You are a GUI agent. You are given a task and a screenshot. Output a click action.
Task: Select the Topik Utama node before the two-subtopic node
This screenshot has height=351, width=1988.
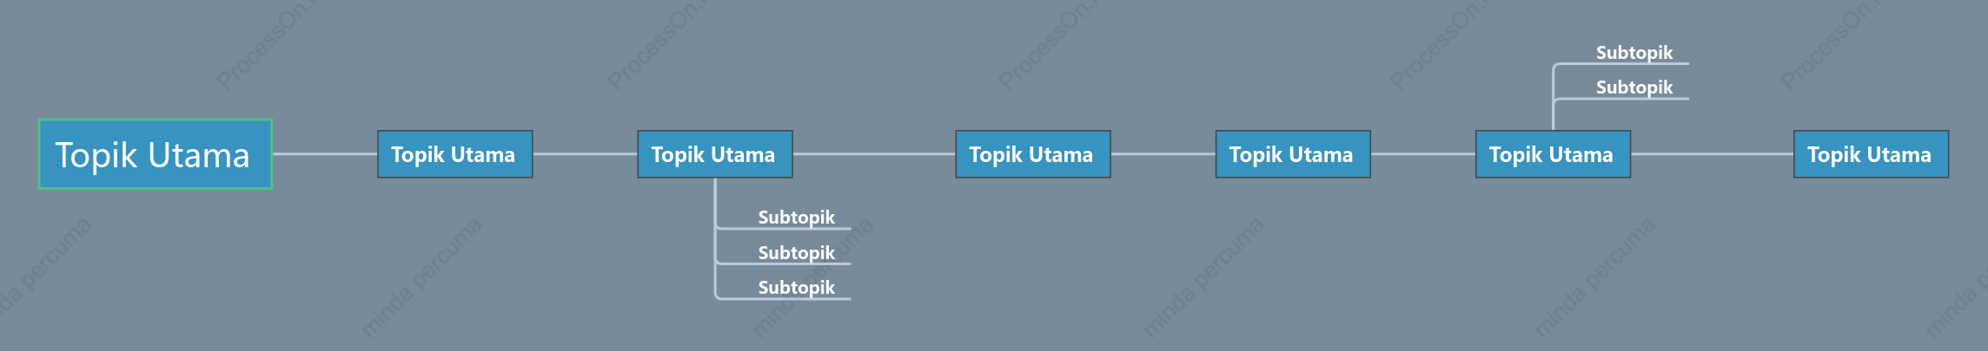(x=1293, y=154)
